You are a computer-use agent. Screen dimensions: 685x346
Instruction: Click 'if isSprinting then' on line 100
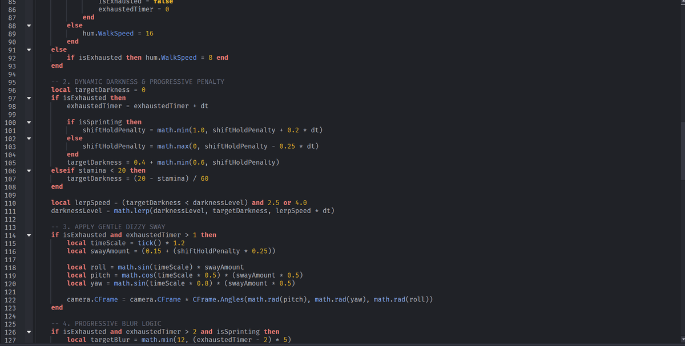(x=104, y=122)
